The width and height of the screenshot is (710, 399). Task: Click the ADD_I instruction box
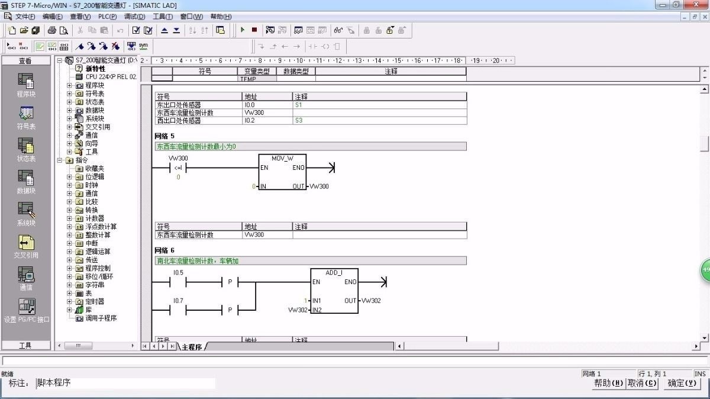pyautogui.click(x=334, y=291)
